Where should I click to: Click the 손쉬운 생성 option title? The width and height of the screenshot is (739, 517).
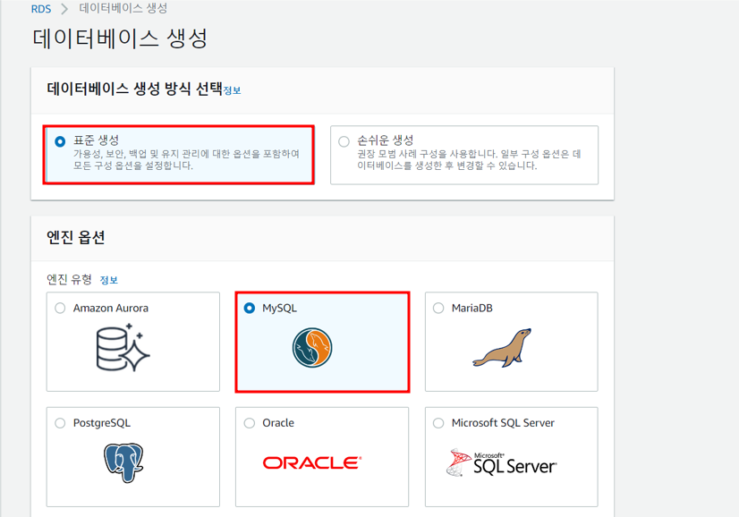385,140
